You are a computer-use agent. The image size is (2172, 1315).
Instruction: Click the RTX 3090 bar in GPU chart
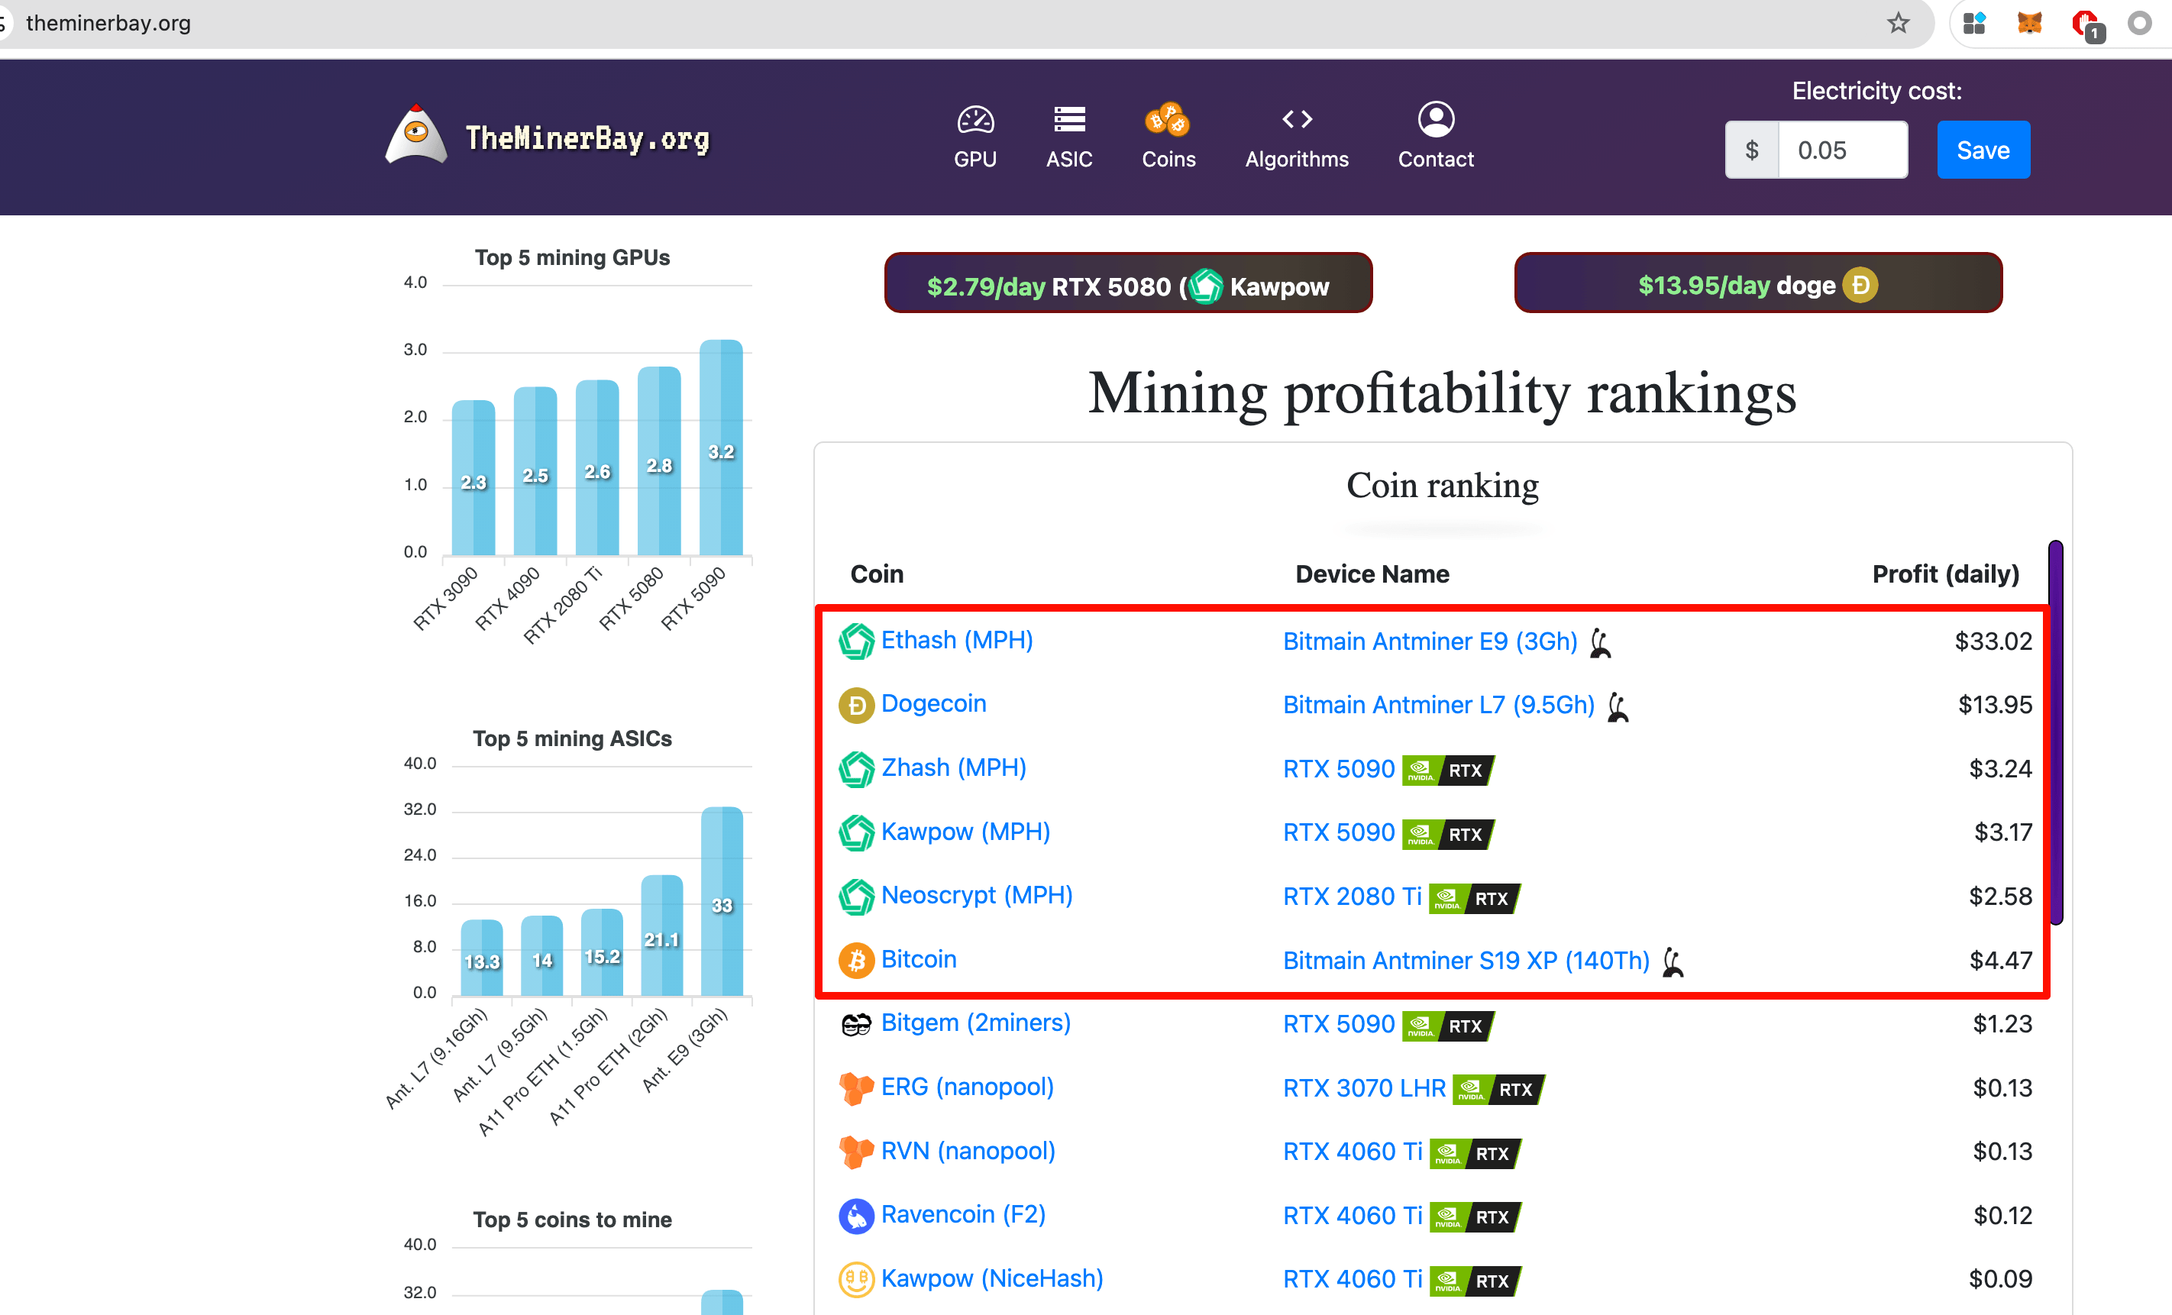(x=474, y=478)
